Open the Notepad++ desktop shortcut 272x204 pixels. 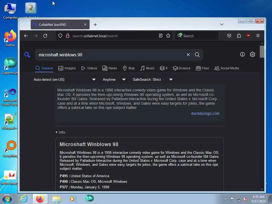coord(10,121)
